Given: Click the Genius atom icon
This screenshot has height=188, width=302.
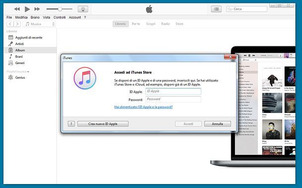Looking at the screenshot, I should coord(10,77).
